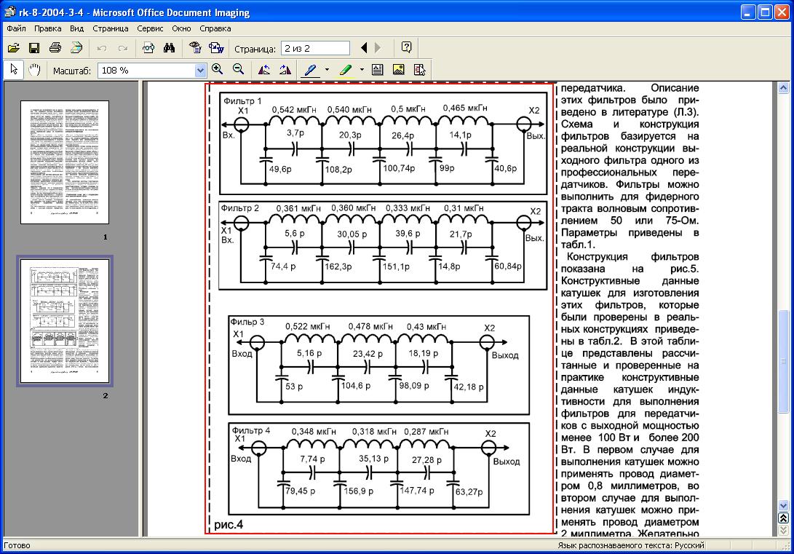Zoom out with the minus magnifier
This screenshot has width=794, height=554.
pyautogui.click(x=239, y=70)
